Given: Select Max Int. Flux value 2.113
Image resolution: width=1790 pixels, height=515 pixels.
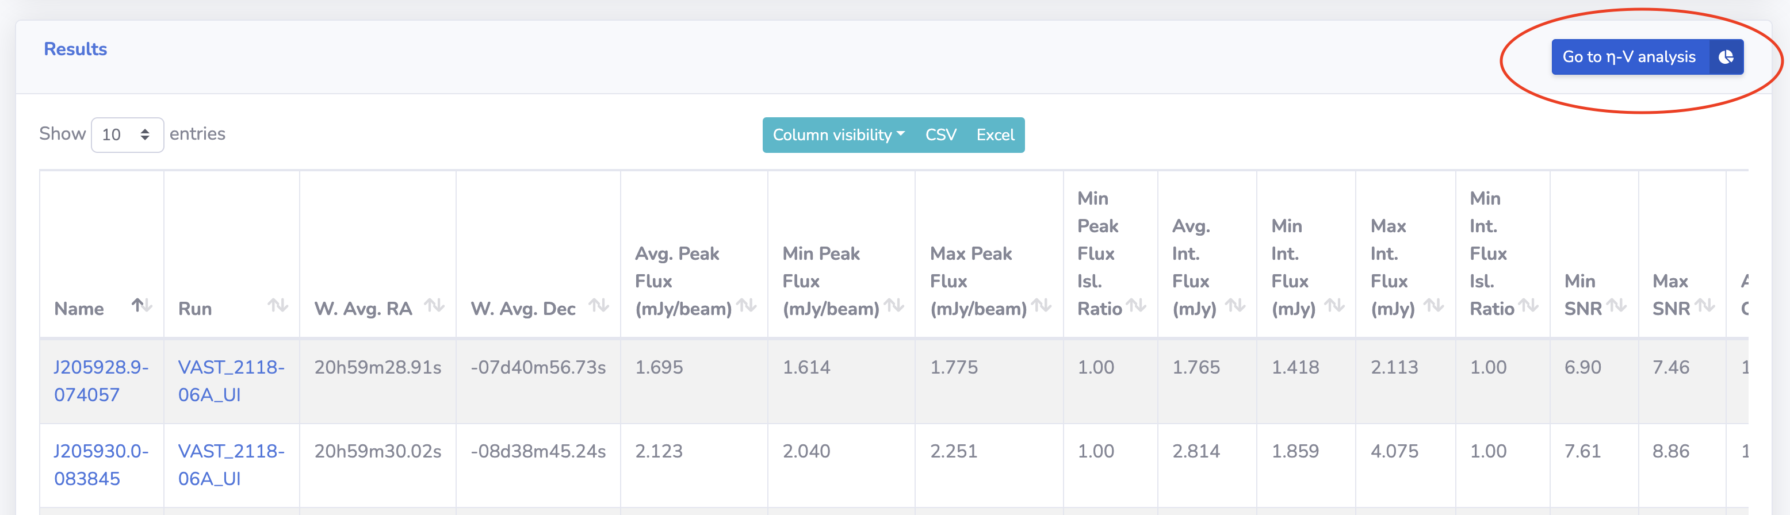Looking at the screenshot, I should [x=1394, y=367].
